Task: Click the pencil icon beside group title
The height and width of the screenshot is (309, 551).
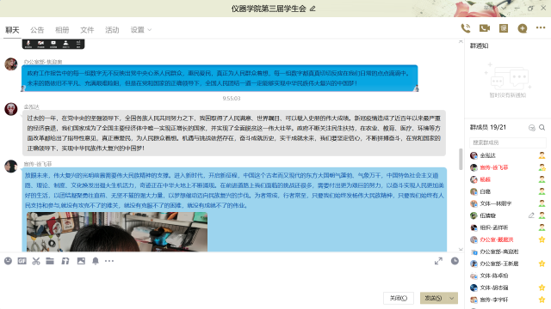Action: click(313, 9)
